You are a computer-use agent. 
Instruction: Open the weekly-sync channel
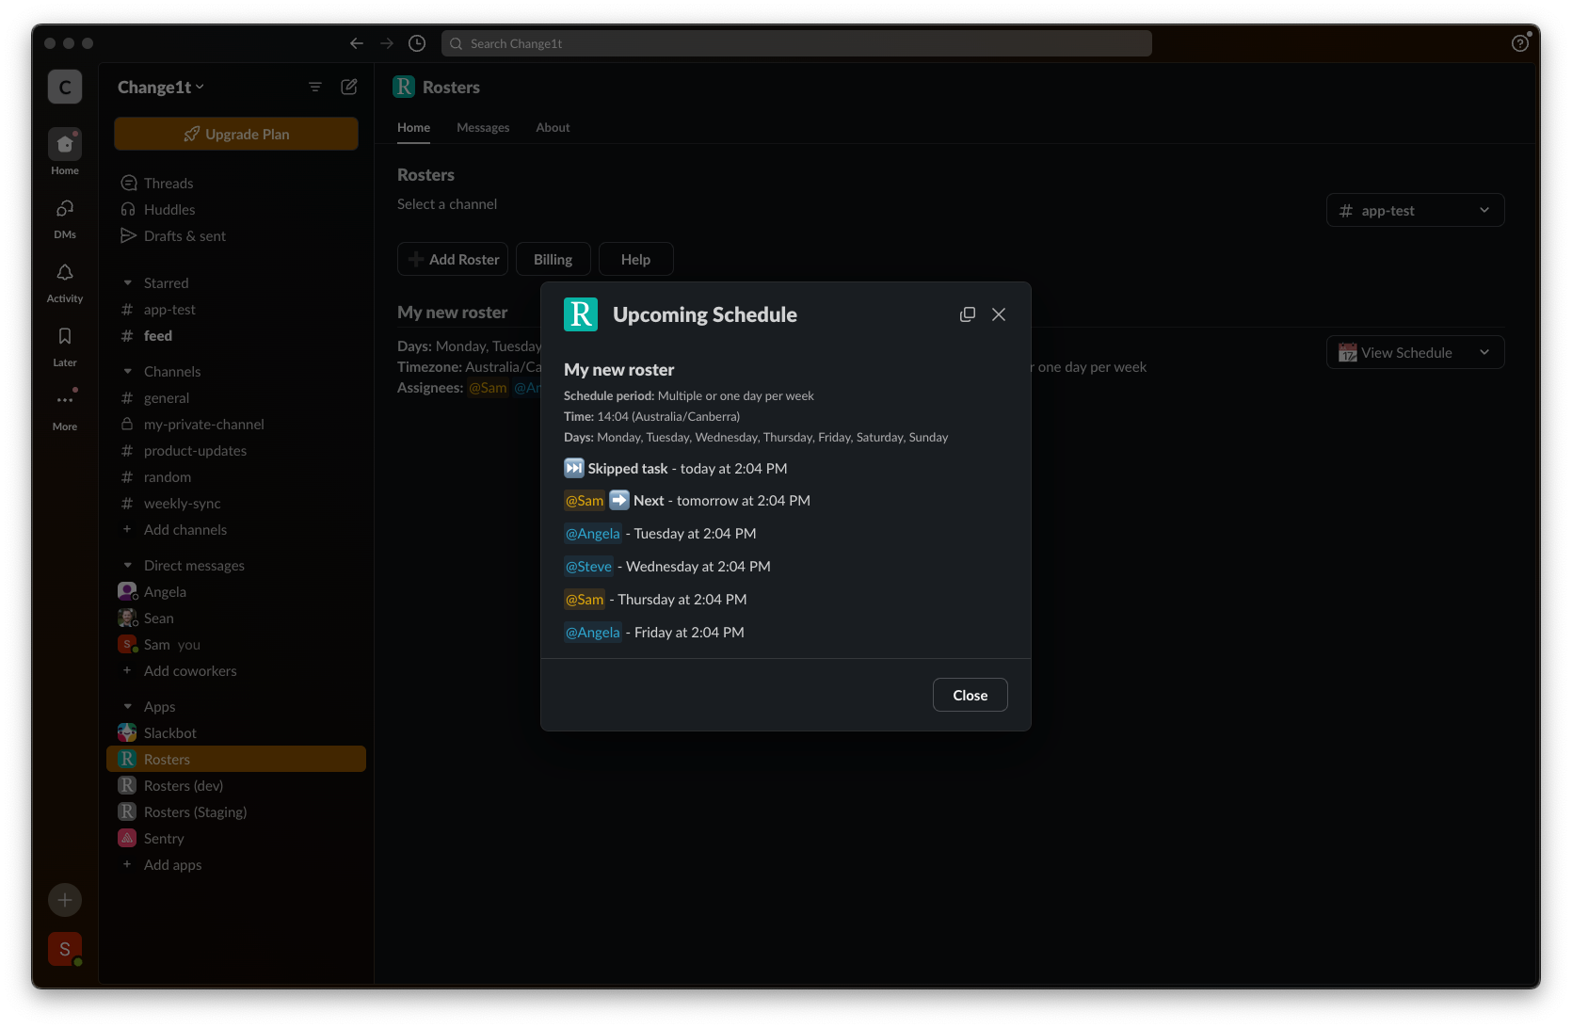pyautogui.click(x=236, y=503)
